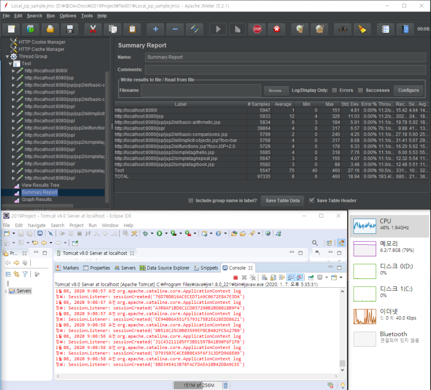
Task: Start the test with green play icon
Action: click(218, 29)
